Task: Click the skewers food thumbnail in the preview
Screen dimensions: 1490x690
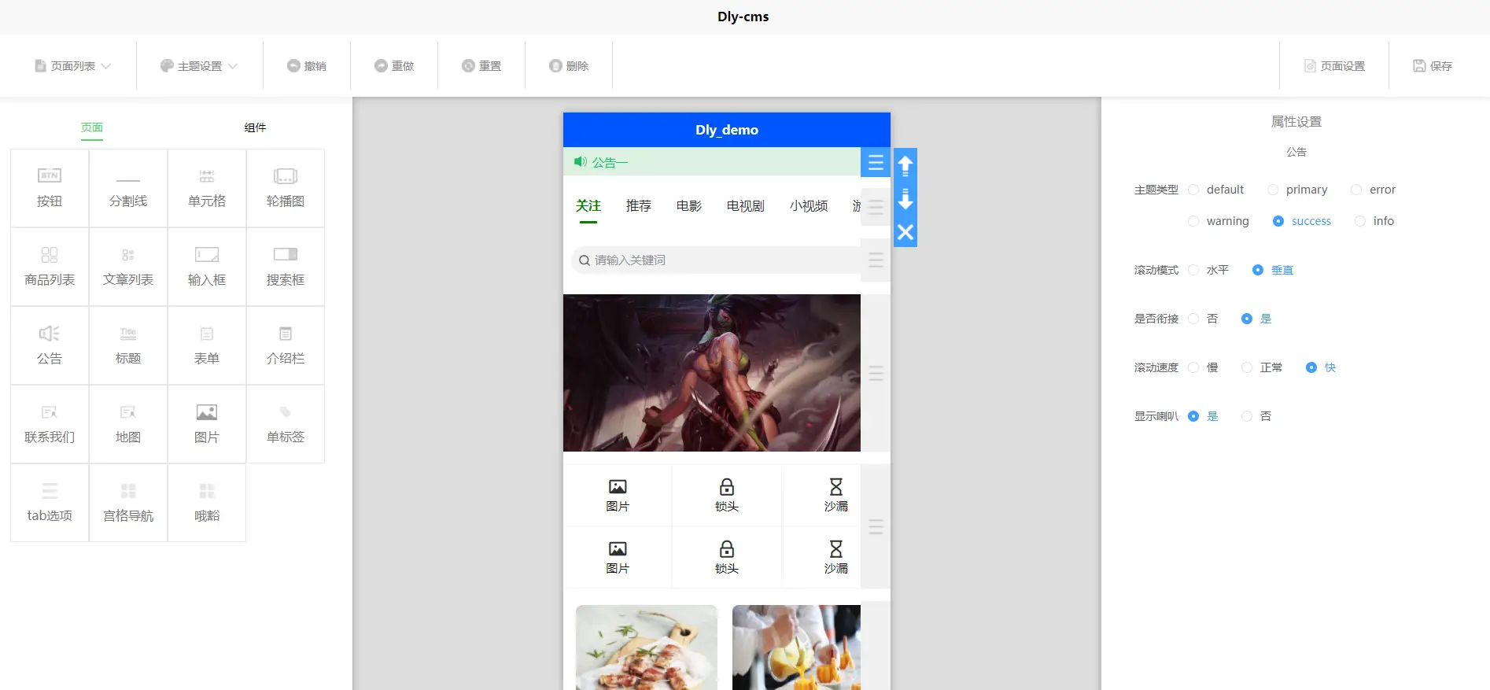Action: (647, 648)
